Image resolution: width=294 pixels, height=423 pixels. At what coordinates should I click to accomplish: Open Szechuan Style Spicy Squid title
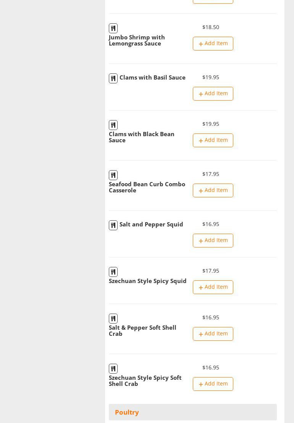[x=147, y=281]
